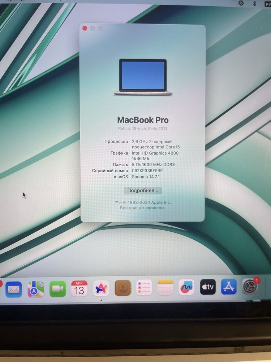
Task: Close the About This Mac window
Action: pos(85,28)
